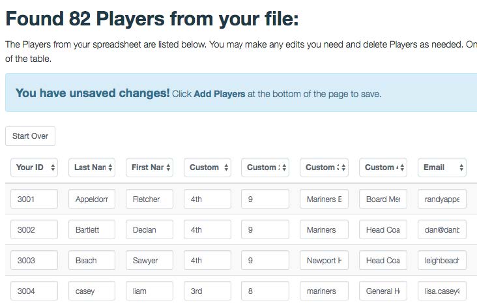Focus the Beach last name field
The width and height of the screenshot is (477, 305).
click(92, 261)
